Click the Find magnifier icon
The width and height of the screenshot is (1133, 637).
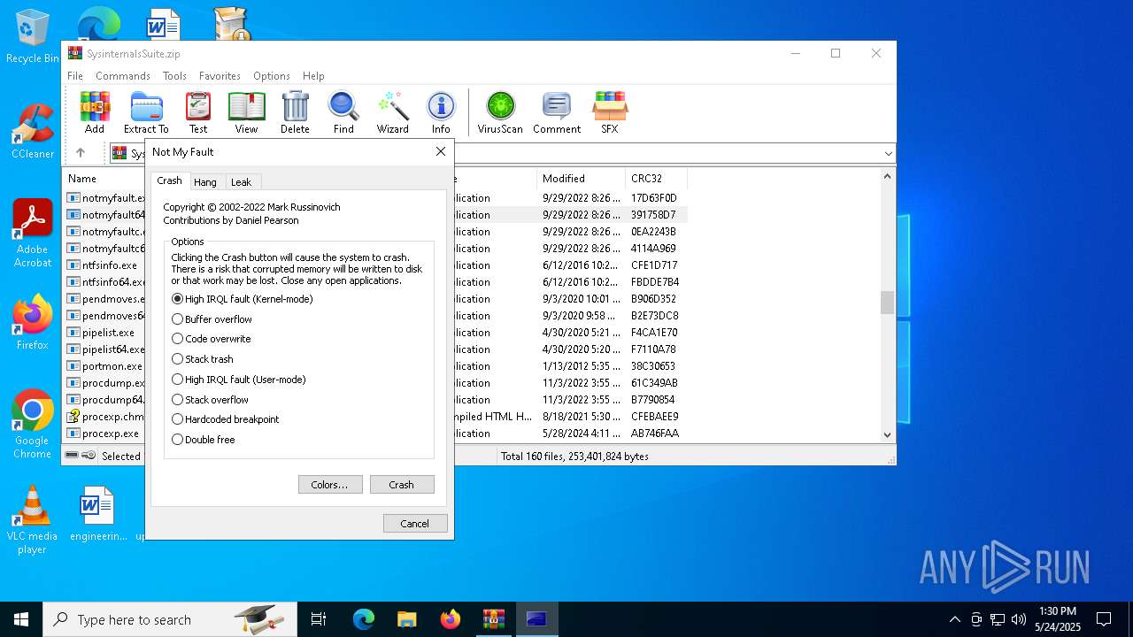pos(343,112)
